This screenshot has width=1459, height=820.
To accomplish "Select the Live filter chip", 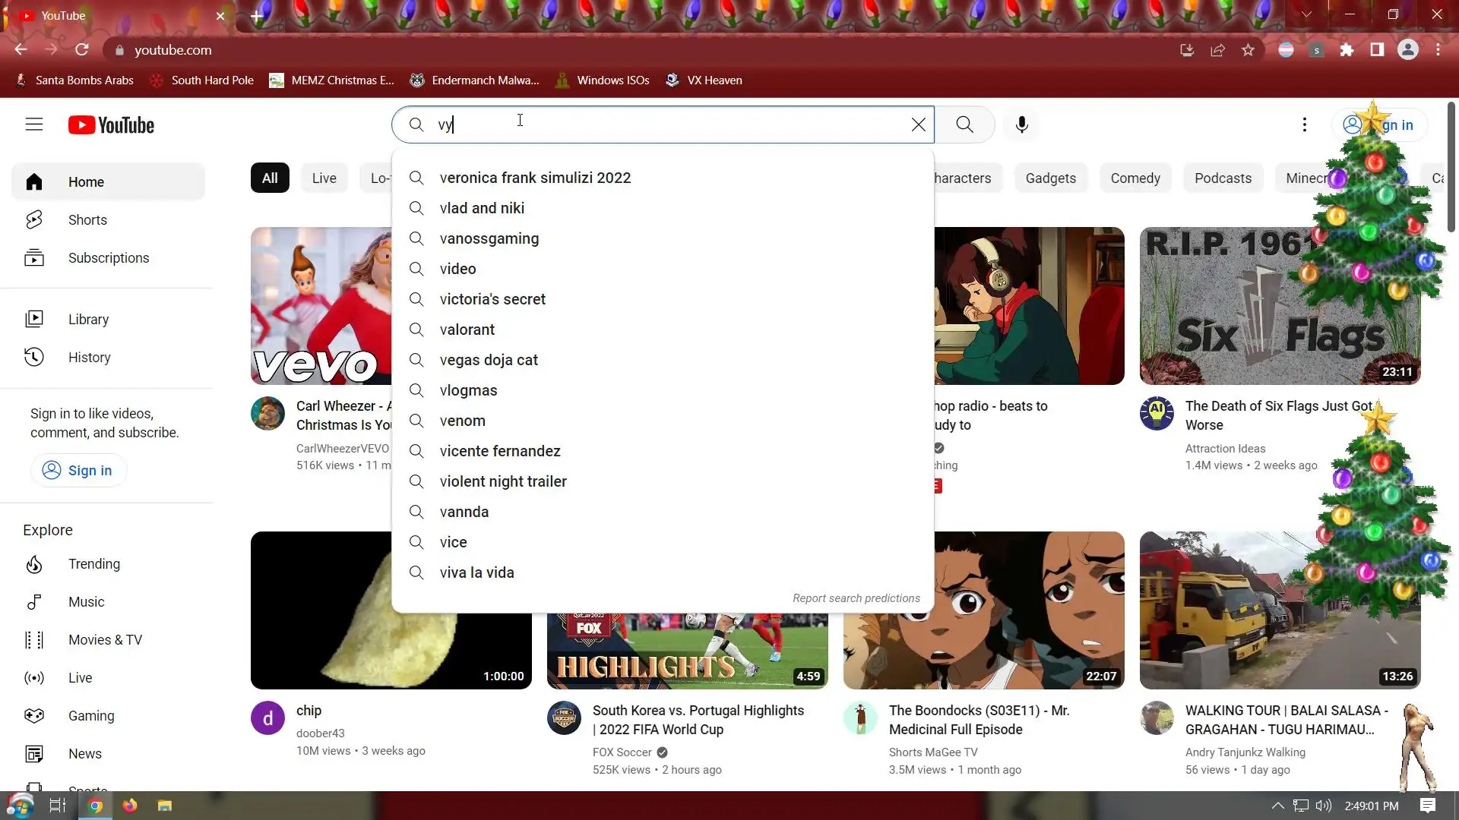I will [324, 178].
